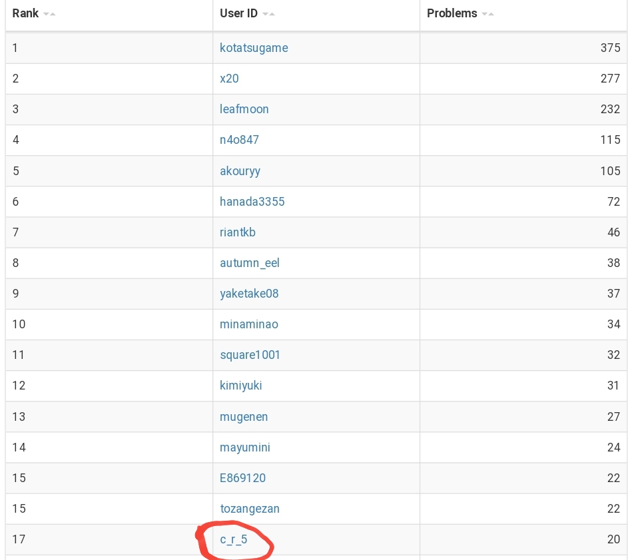
Task: Open the x20 user link
Action: 229,79
